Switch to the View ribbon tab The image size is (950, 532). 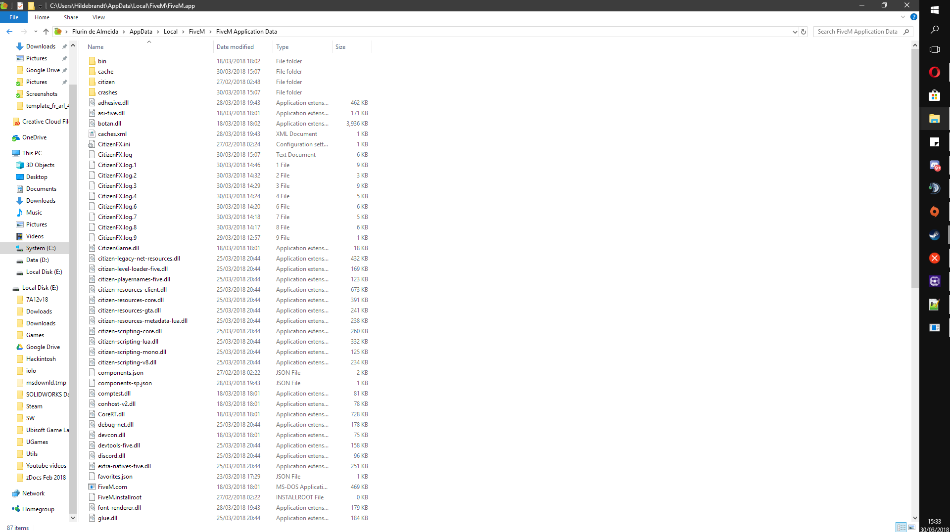[x=98, y=17]
